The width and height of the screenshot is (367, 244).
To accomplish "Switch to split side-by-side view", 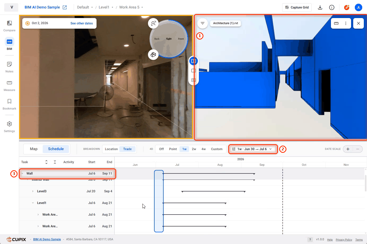I will (x=194, y=61).
